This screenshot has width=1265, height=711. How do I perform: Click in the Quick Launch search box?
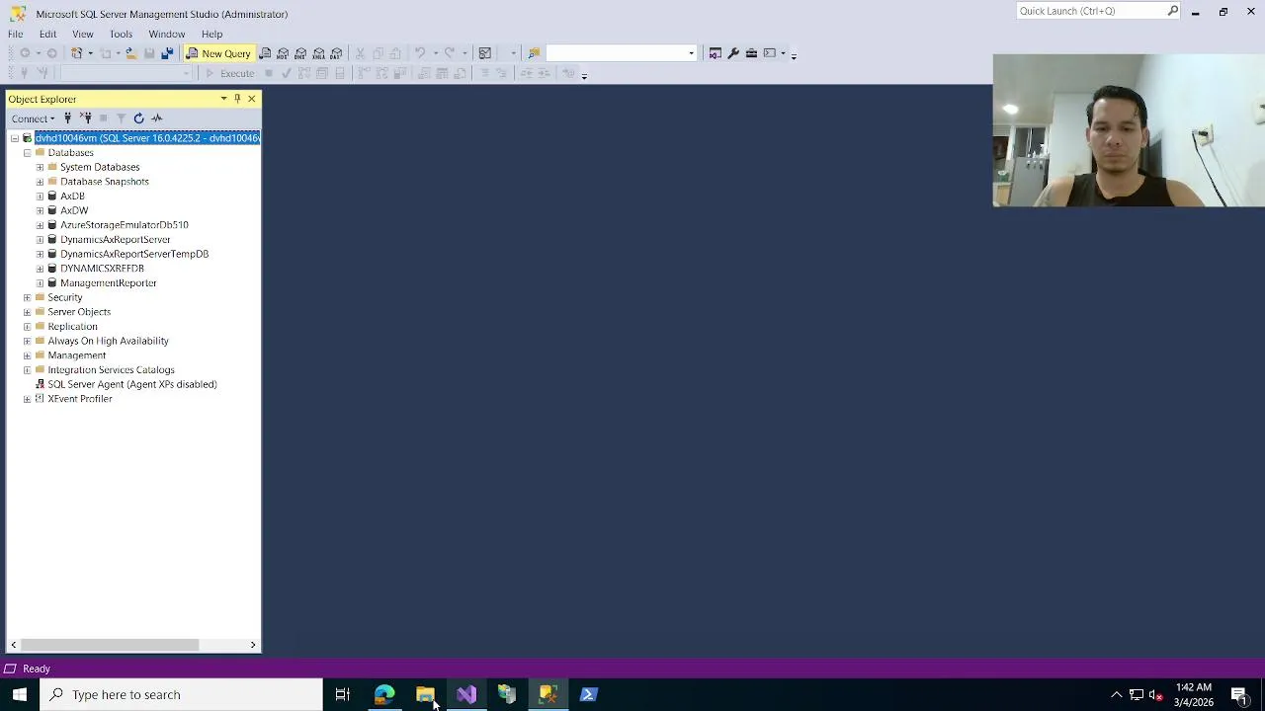[1091, 11]
